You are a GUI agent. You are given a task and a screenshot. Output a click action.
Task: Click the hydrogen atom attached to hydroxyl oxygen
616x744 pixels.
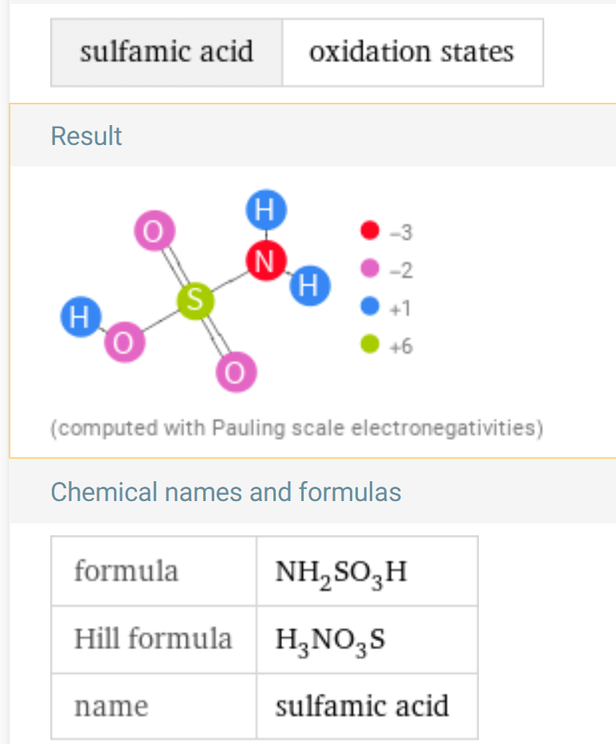(80, 316)
